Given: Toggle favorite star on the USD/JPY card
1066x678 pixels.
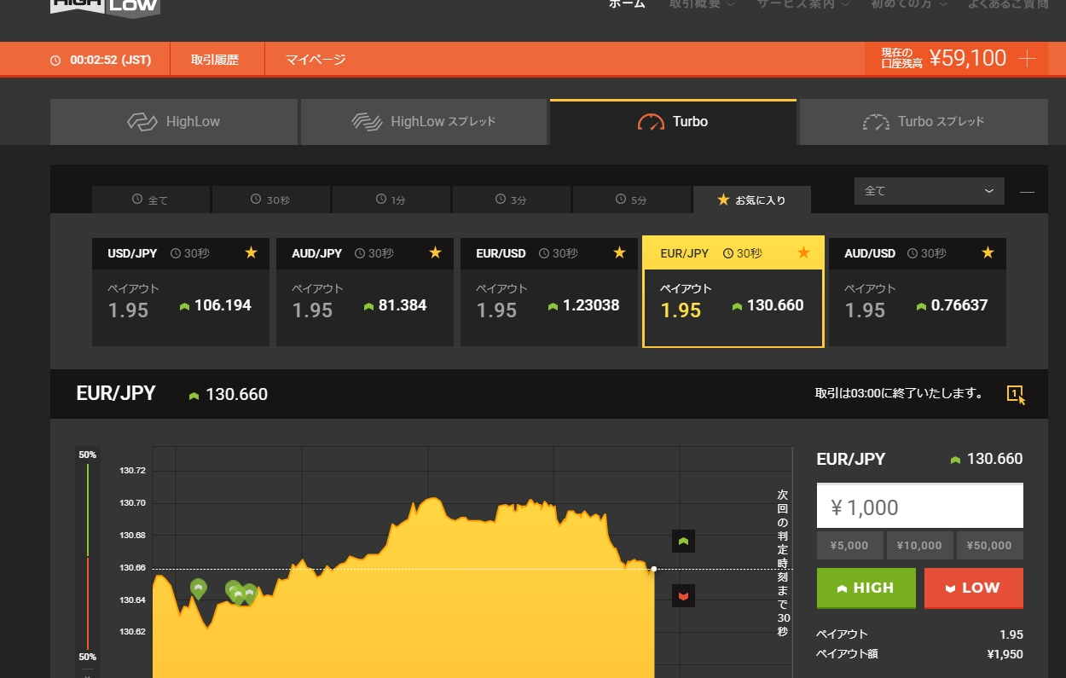Looking at the screenshot, I should tap(251, 252).
